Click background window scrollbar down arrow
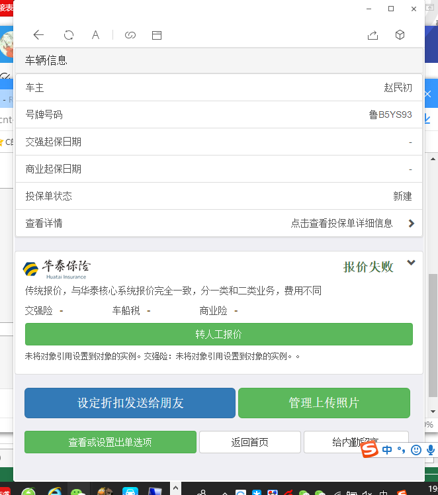This screenshot has width=438, height=495. pos(433,412)
